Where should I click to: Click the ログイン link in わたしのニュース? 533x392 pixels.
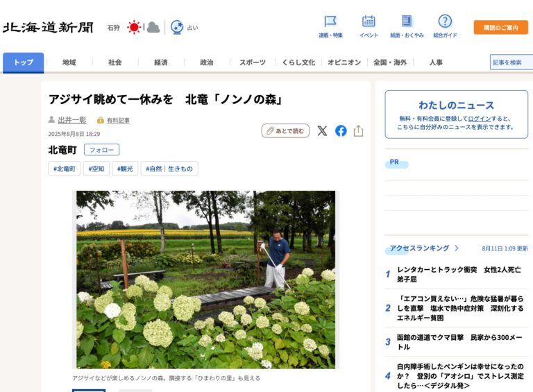479,119
